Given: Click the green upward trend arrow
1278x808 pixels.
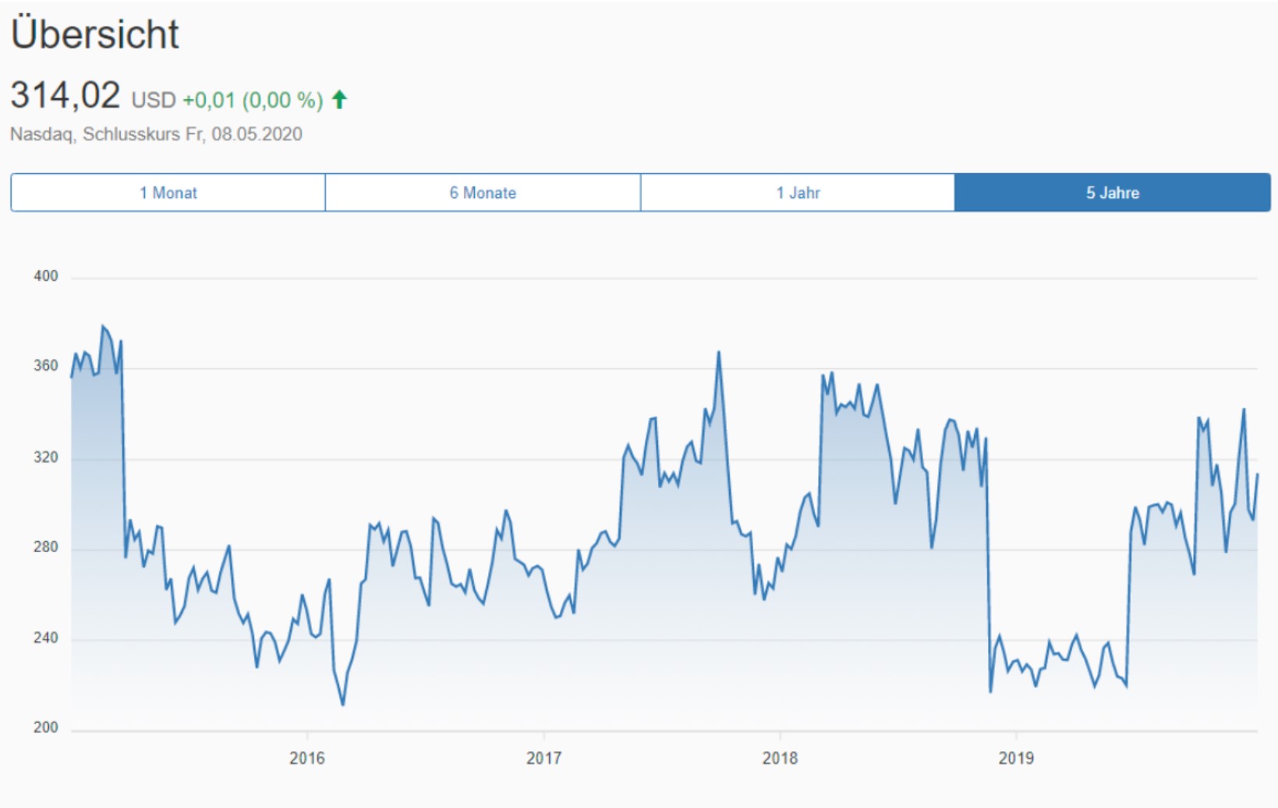Looking at the screenshot, I should (339, 99).
